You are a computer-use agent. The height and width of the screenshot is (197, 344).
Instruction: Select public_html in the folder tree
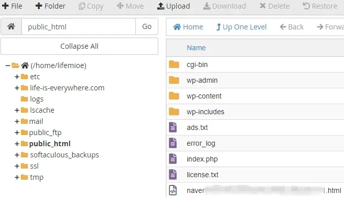[50, 144]
